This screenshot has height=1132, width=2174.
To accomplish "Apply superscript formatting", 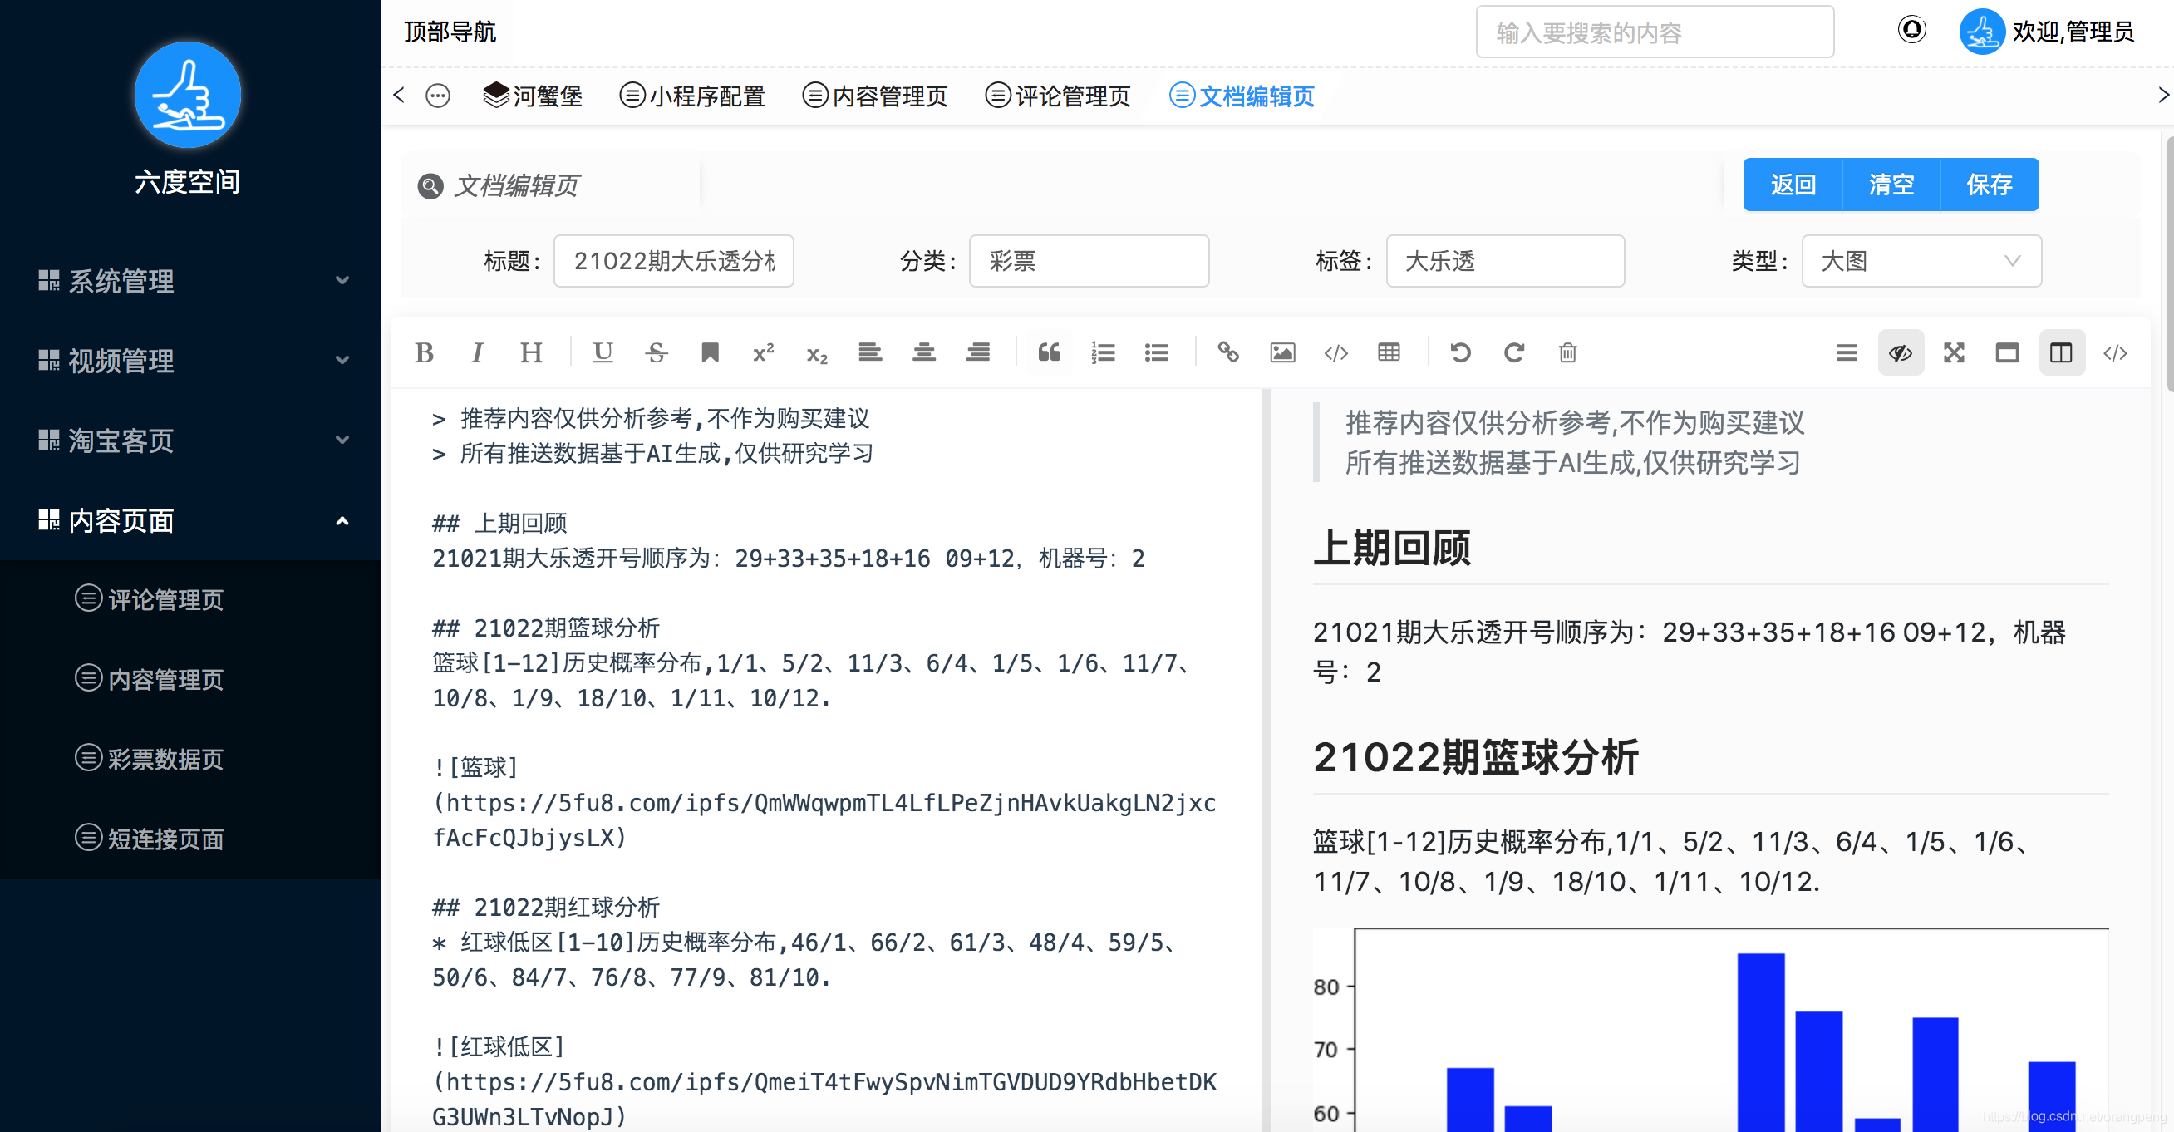I will (x=764, y=353).
